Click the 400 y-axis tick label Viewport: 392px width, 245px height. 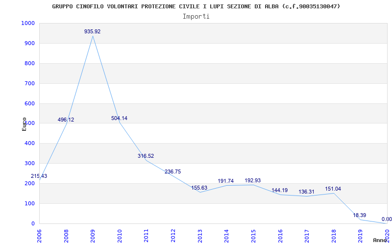point(29,144)
